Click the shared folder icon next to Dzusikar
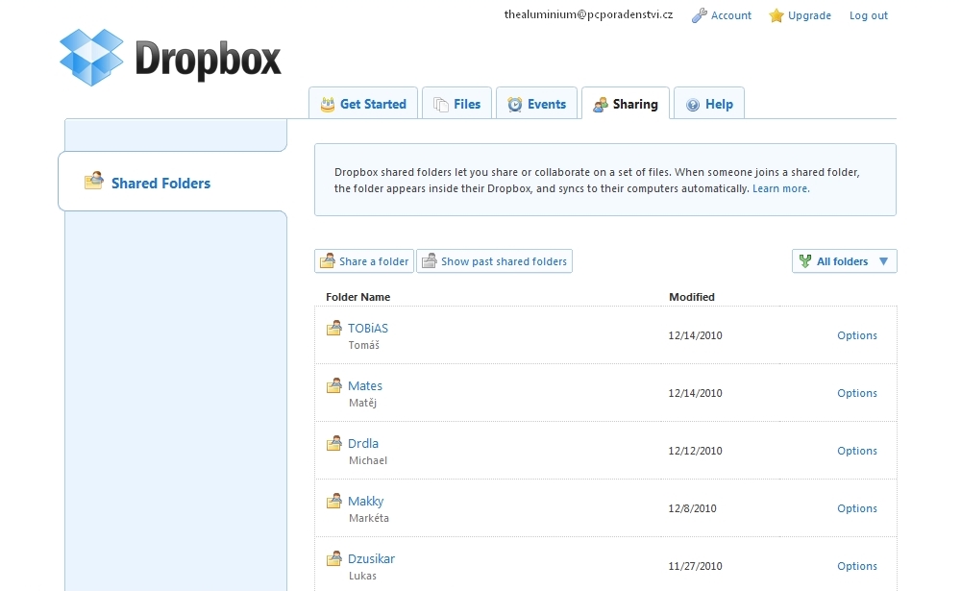Screen dimensions: 961x591 334,558
